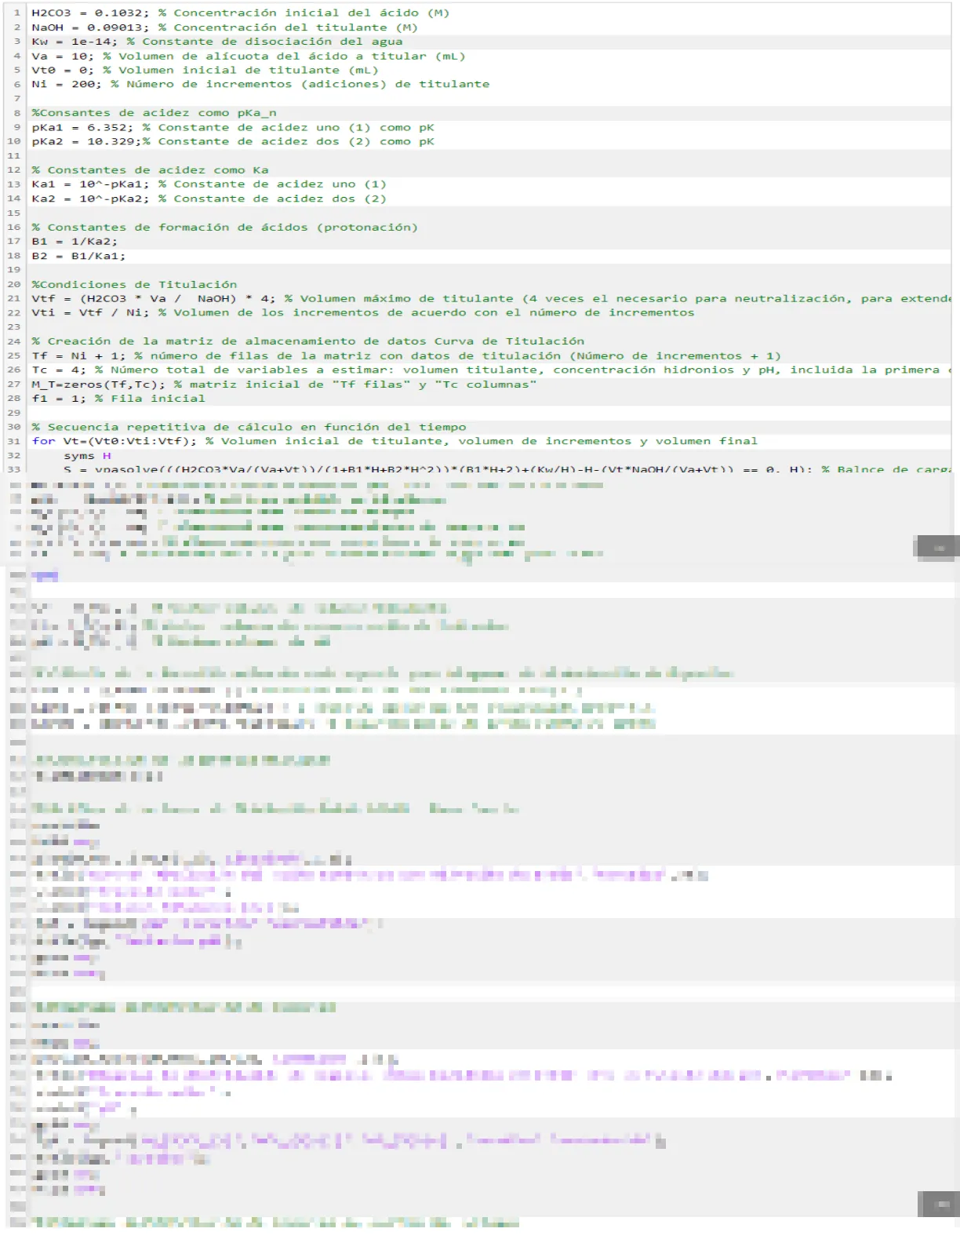Image resolution: width=960 pixels, height=1243 pixels.
Task: Click the '% Constantes de acidez como Ka' comment
Action: click(150, 170)
